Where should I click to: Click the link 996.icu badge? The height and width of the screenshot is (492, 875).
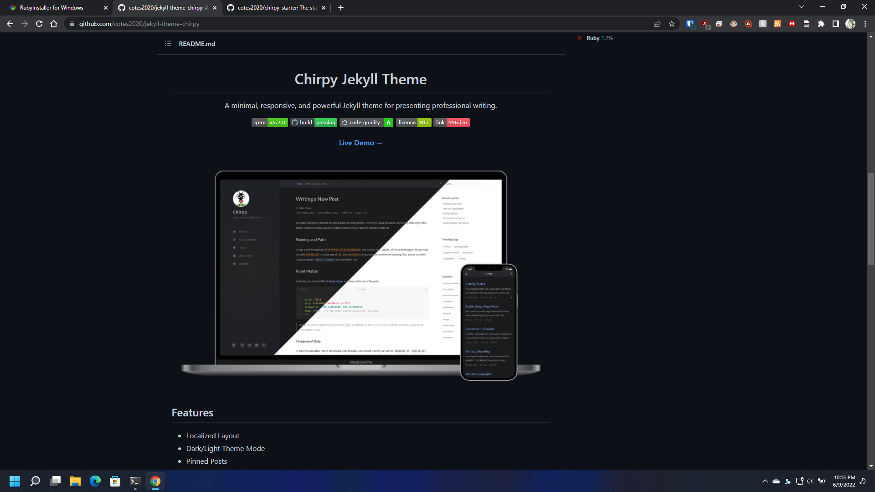(451, 123)
